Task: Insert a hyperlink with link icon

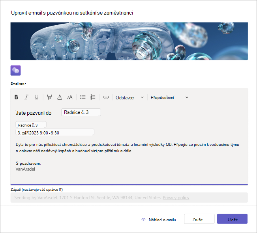Action: 106,97
